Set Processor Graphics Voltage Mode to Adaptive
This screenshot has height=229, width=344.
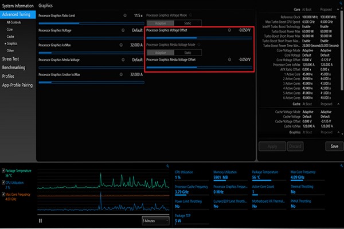tap(161, 23)
